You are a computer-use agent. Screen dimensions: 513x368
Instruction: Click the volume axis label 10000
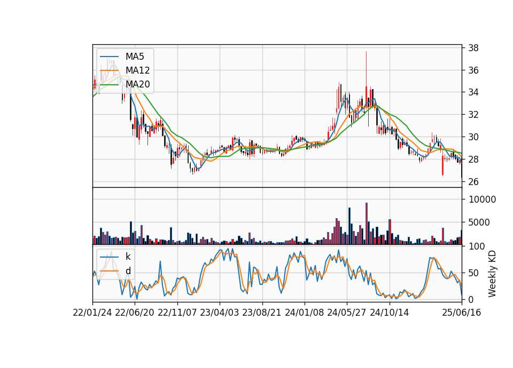(x=482, y=199)
